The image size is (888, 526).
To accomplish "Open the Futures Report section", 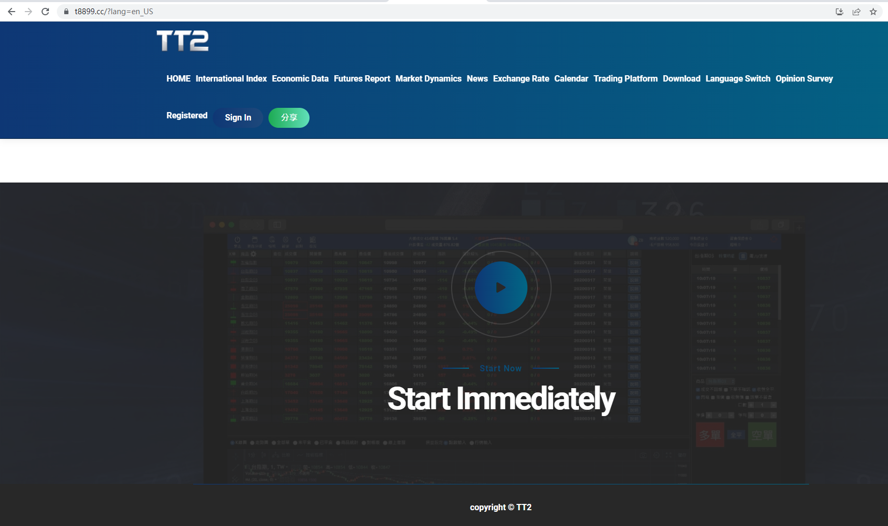I will click(362, 78).
